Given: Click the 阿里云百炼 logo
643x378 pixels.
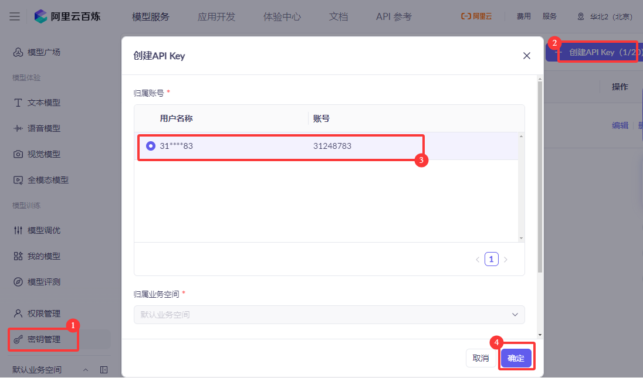Looking at the screenshot, I should point(67,16).
